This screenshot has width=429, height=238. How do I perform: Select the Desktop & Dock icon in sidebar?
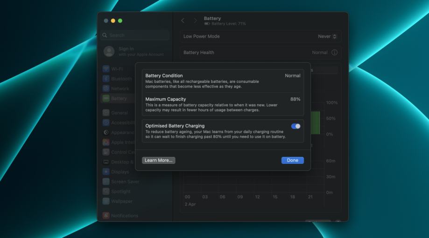pos(106,162)
